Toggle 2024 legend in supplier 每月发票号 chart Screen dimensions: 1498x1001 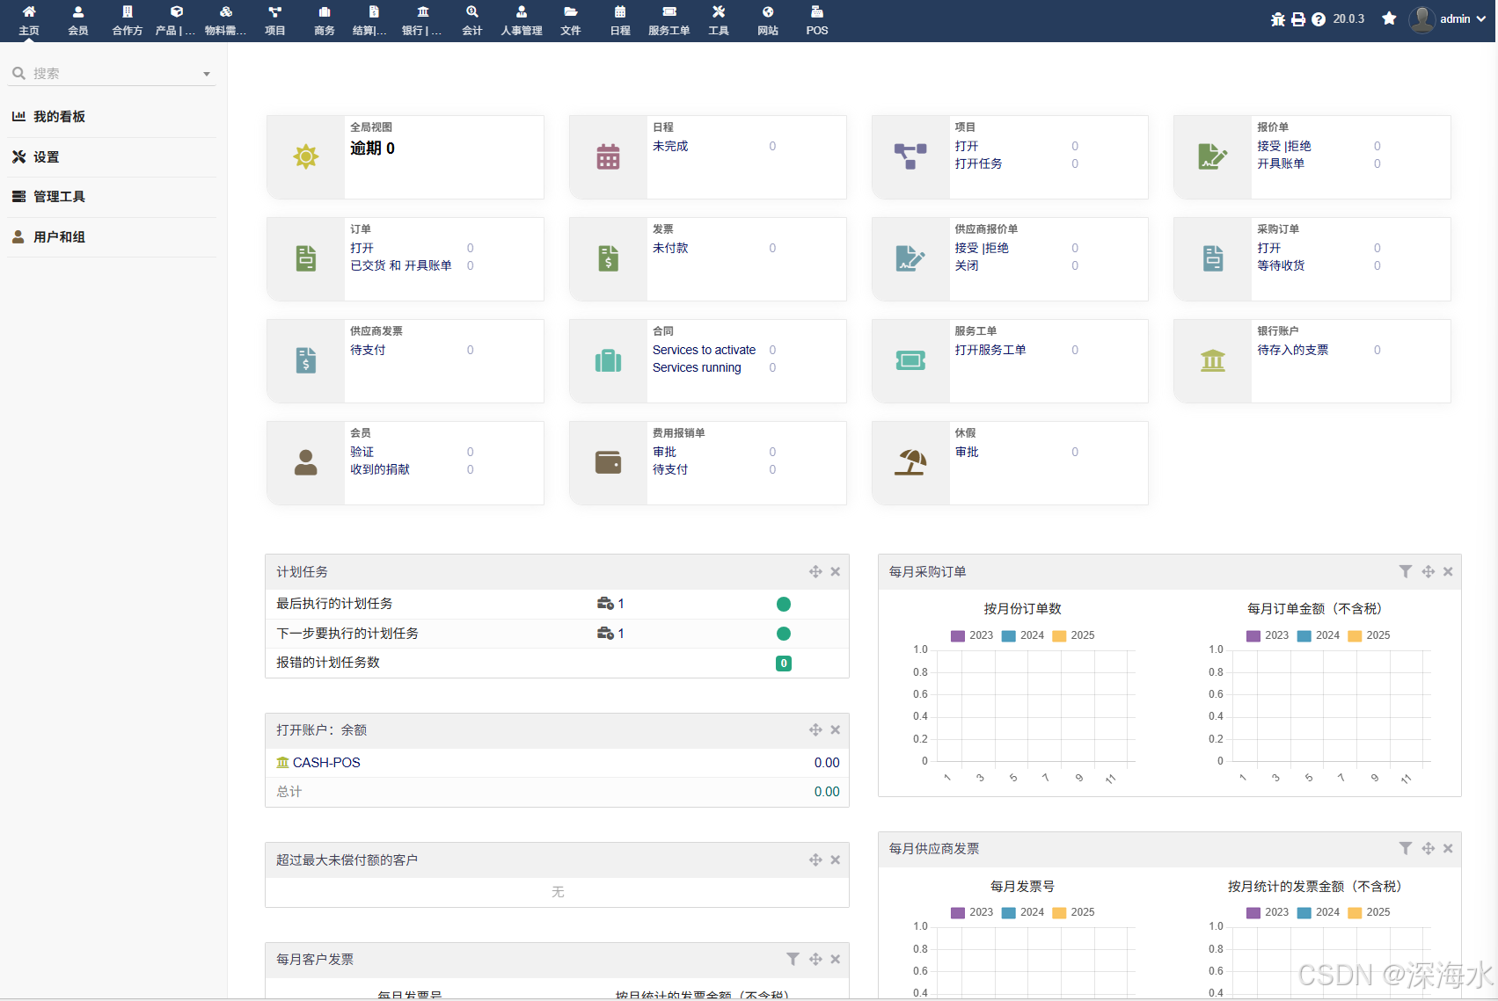click(x=1023, y=912)
